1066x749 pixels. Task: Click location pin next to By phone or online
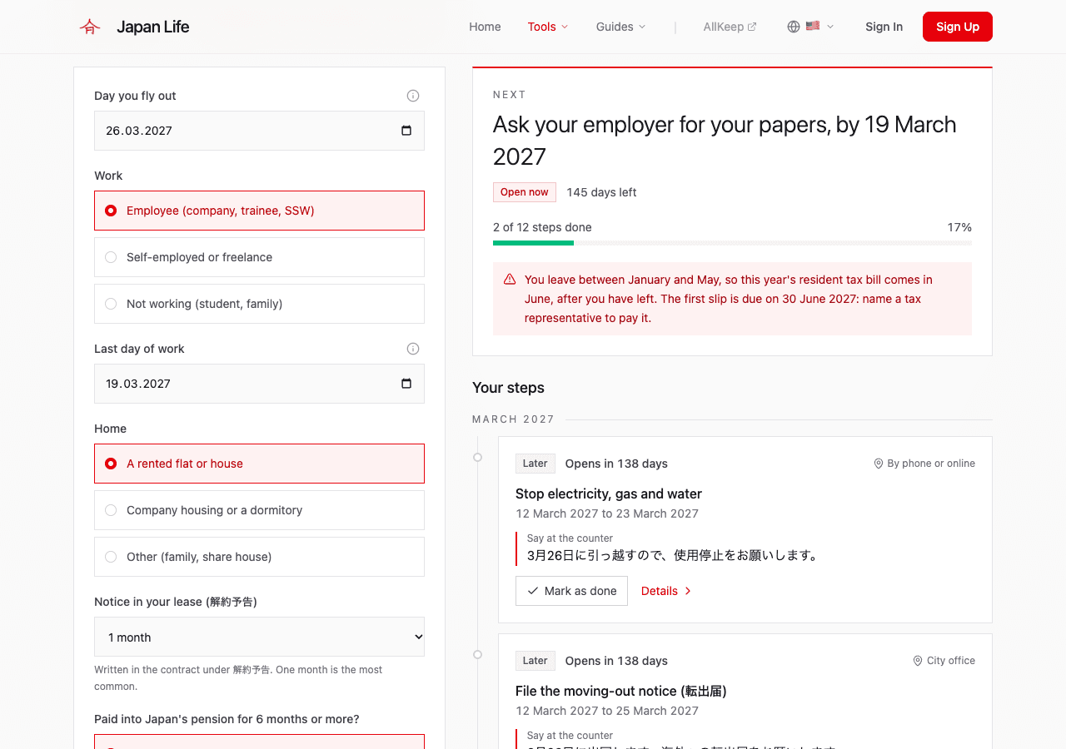[x=878, y=464]
